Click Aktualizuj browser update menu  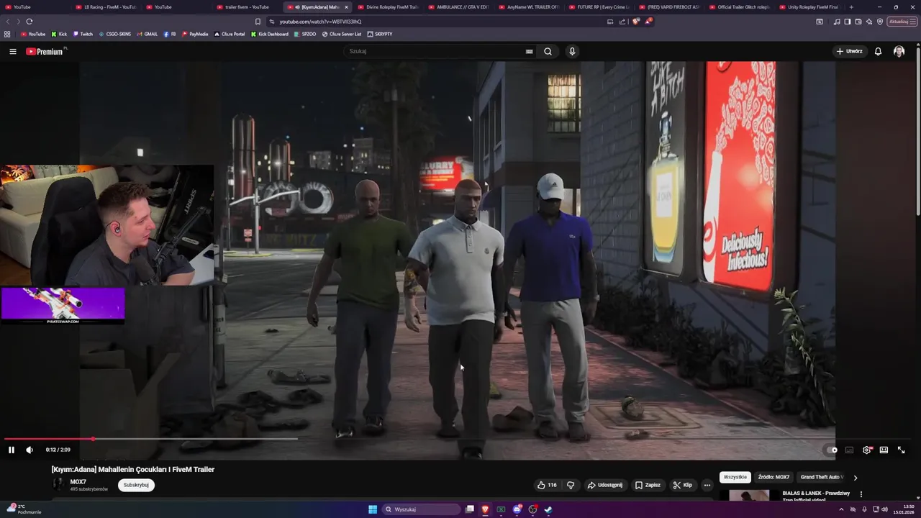pyautogui.click(x=902, y=22)
